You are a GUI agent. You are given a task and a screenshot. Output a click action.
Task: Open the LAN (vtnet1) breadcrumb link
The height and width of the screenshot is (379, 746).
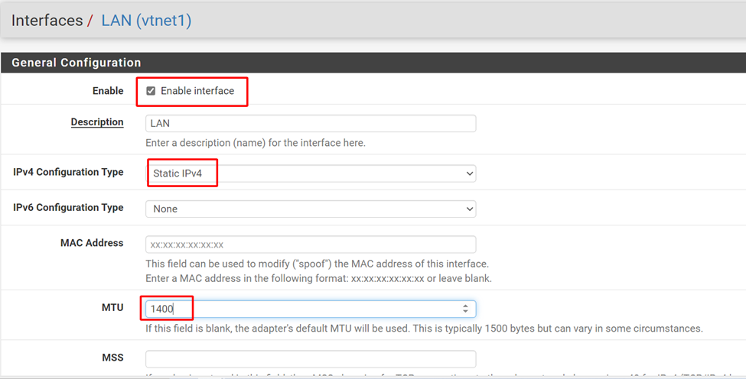[x=146, y=21]
